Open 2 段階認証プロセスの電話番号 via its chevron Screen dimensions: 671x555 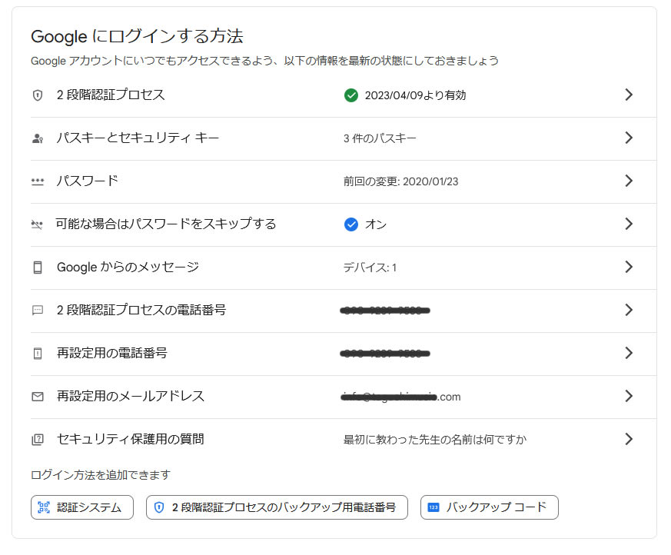[x=629, y=310]
